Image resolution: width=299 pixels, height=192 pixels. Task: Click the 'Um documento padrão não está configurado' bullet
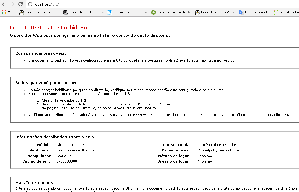pos(133,60)
